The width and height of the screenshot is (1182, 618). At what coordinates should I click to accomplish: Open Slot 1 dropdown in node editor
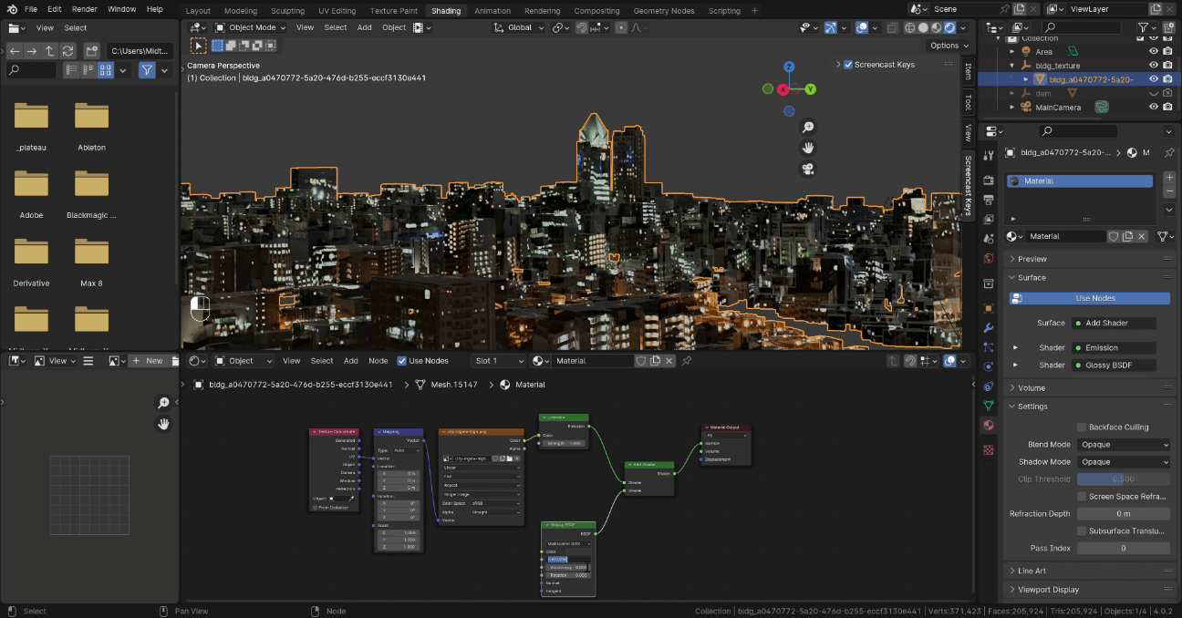tap(498, 361)
